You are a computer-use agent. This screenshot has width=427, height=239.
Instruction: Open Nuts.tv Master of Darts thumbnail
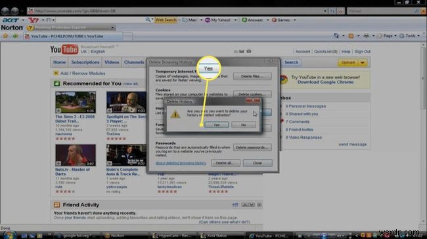click(x=76, y=155)
